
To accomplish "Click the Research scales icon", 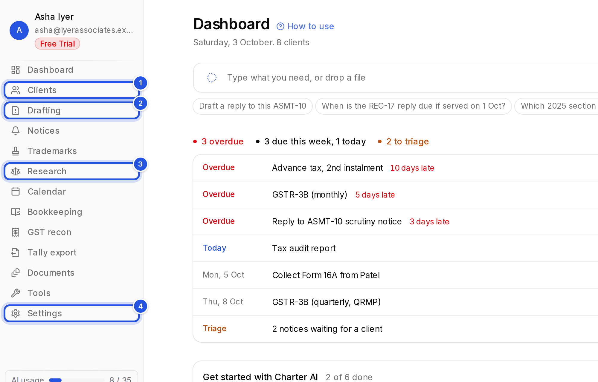I will [16, 171].
